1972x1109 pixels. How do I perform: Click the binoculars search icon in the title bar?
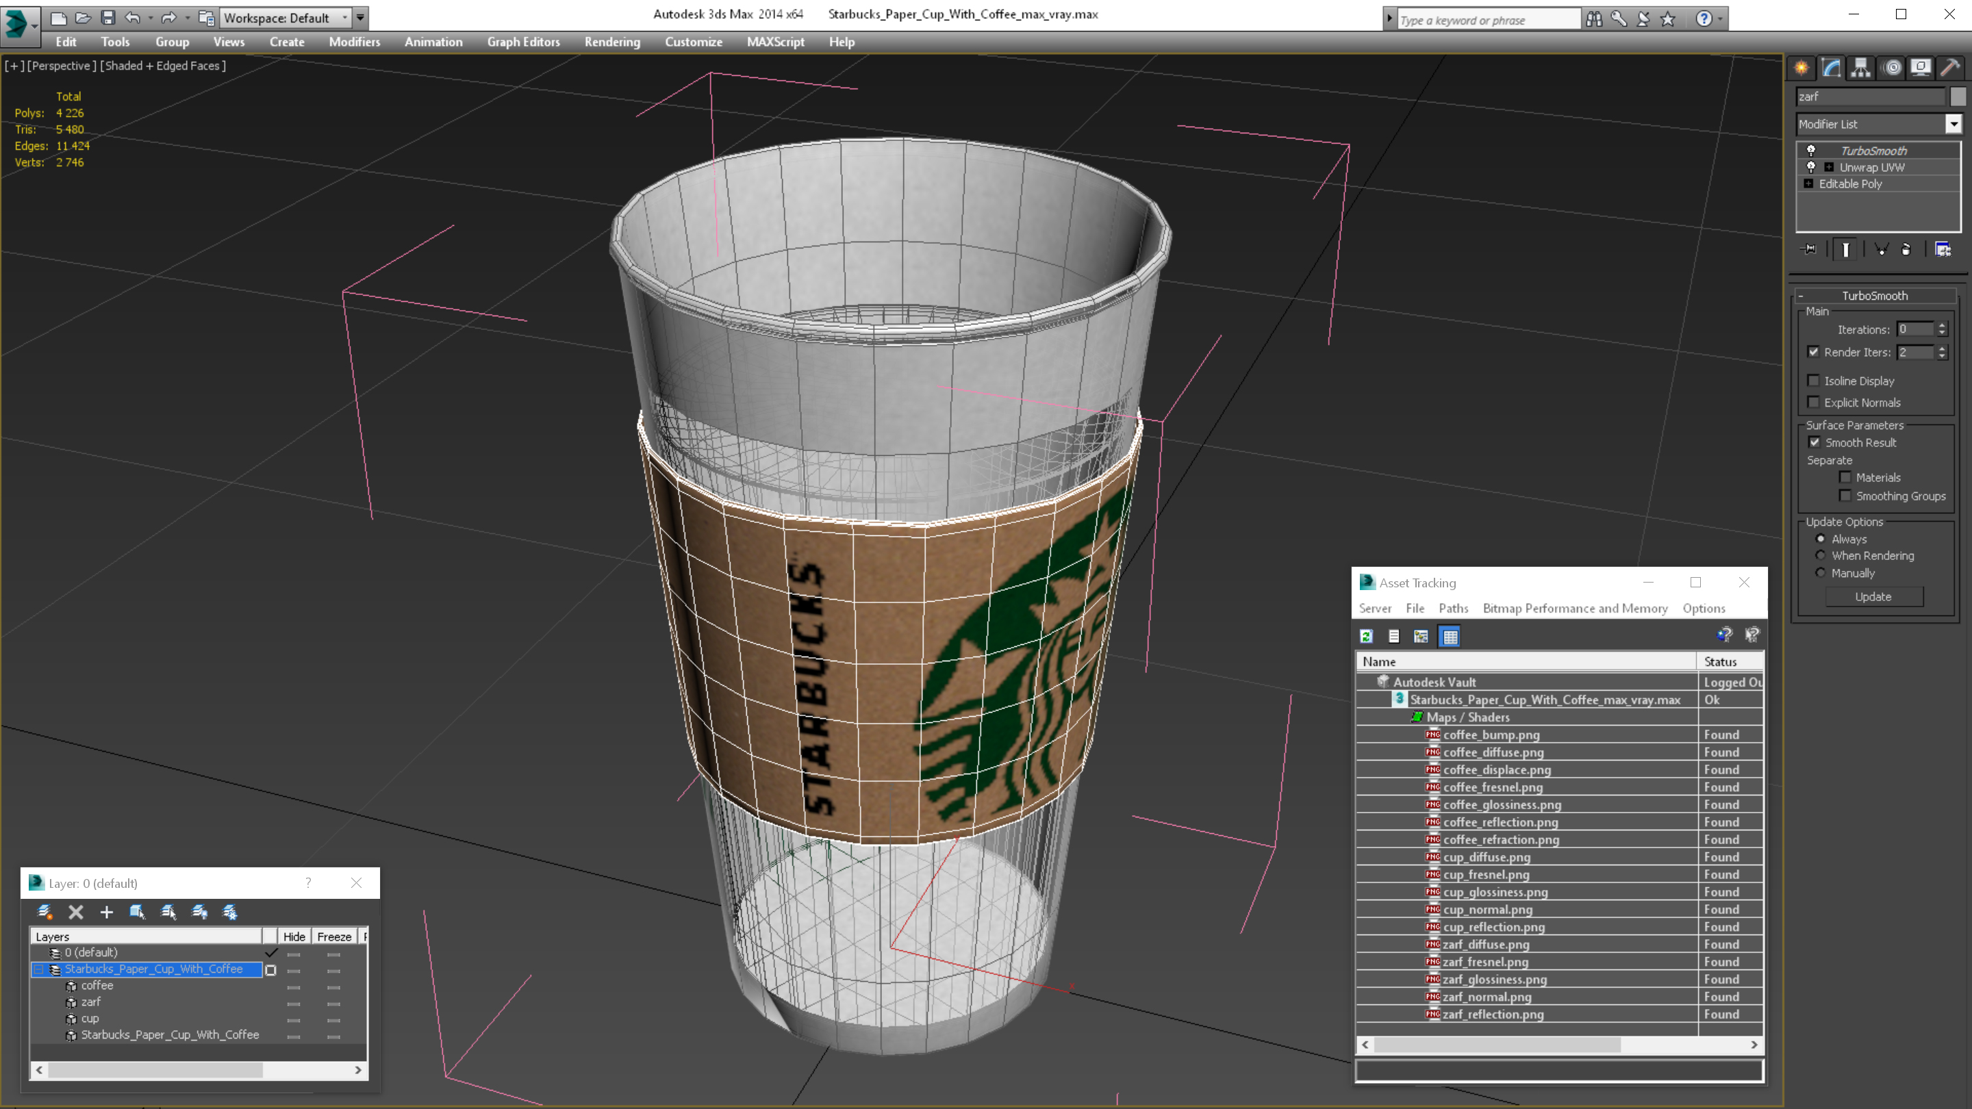point(1595,19)
